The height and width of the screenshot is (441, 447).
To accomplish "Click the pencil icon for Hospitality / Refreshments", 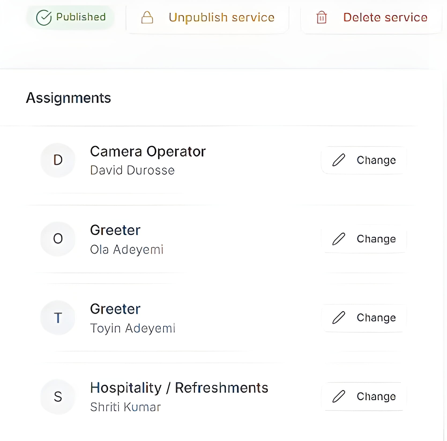I will pyautogui.click(x=339, y=396).
